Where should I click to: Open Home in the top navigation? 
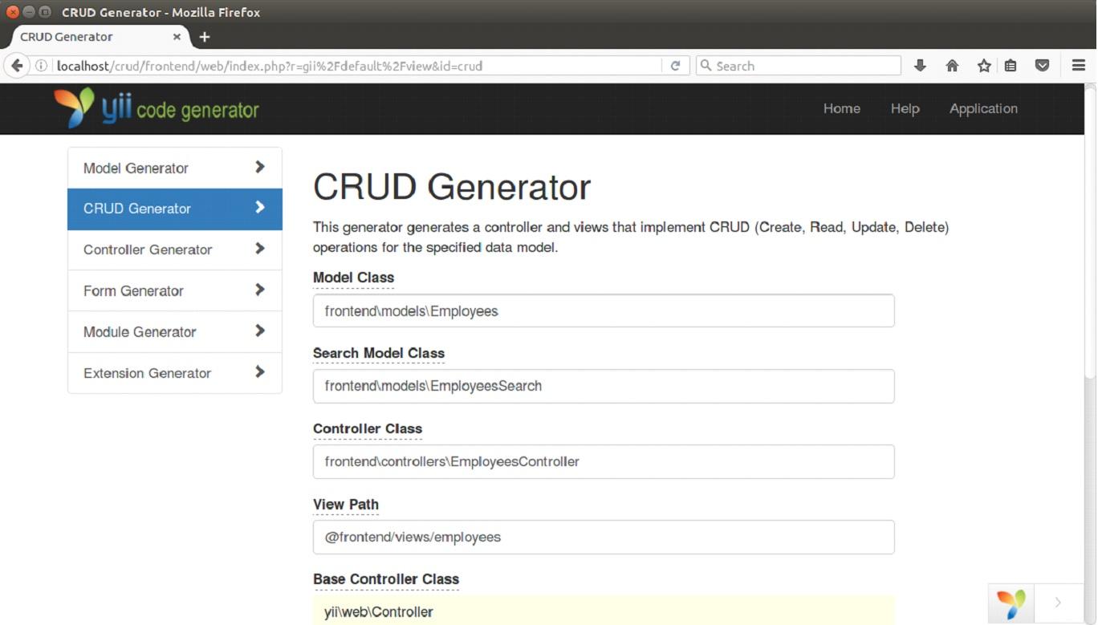[842, 109]
